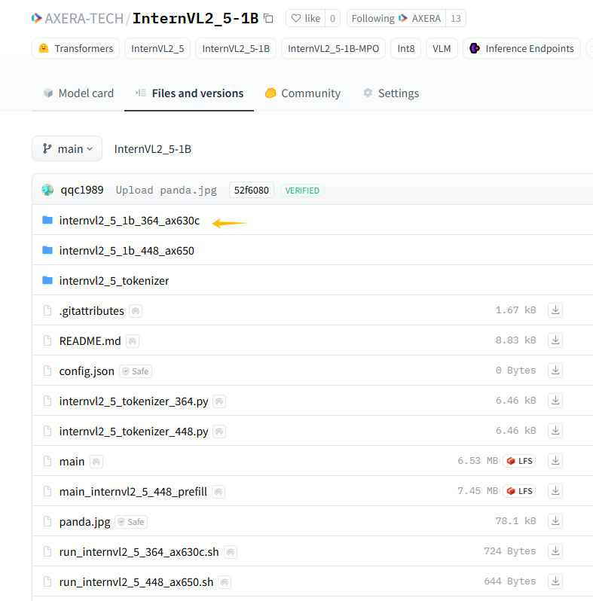Screen dimensions: 593x601
Task: Open internvl2_5_tokenizer_364.py file
Action: [x=133, y=401]
